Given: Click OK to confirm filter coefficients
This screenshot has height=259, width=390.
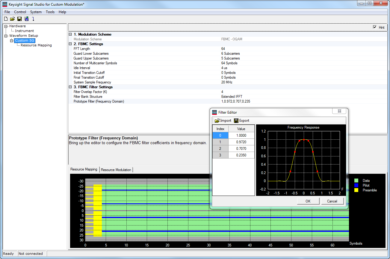Looking at the screenshot, I should pyautogui.click(x=308, y=201).
